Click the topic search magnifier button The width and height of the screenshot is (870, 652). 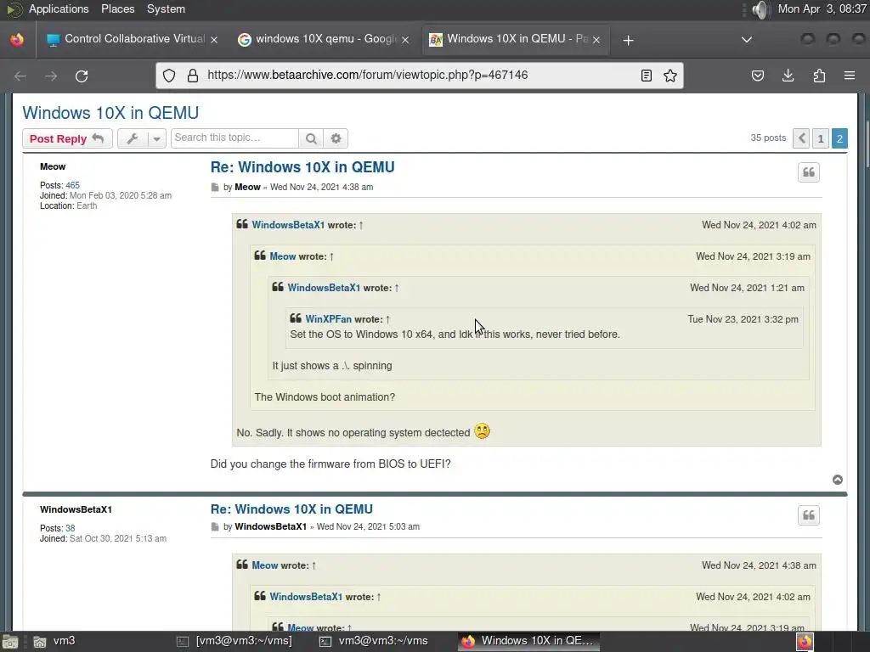coord(311,138)
